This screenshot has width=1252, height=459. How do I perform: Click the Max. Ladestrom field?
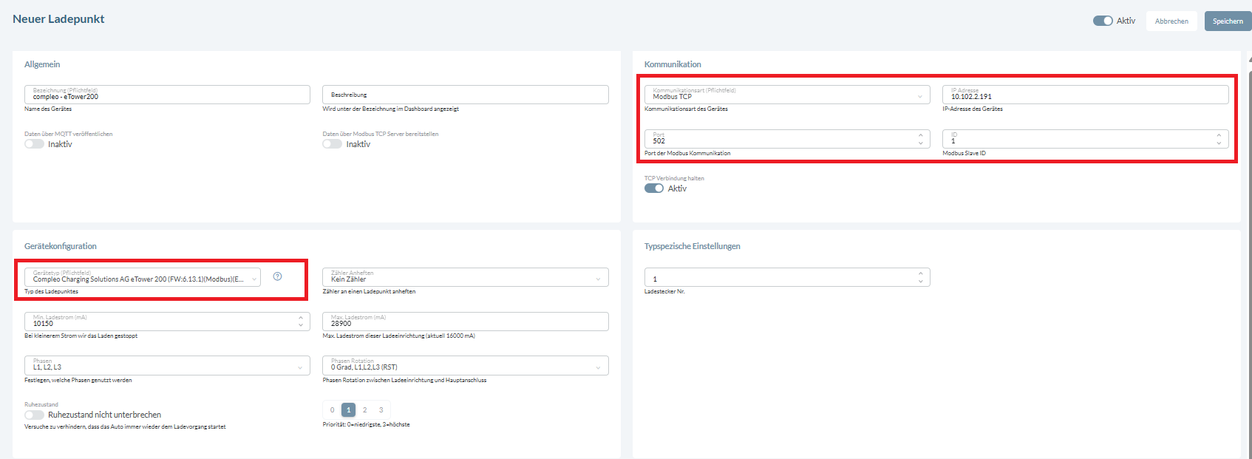tap(465, 322)
